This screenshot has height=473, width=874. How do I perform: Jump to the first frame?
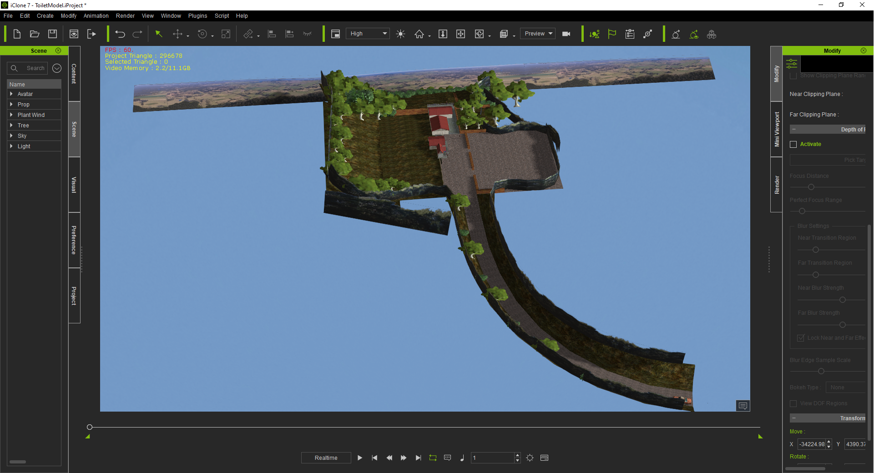pyautogui.click(x=374, y=458)
